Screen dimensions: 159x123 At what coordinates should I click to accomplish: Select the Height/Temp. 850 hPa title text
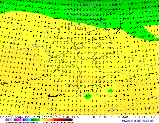(x=20, y=117)
